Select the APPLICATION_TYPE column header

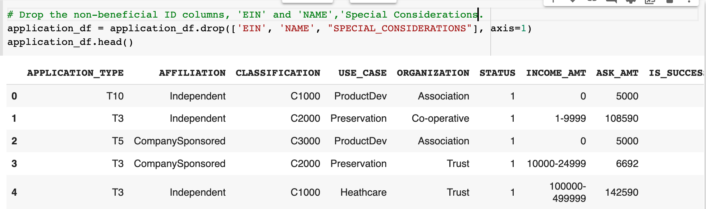(75, 73)
